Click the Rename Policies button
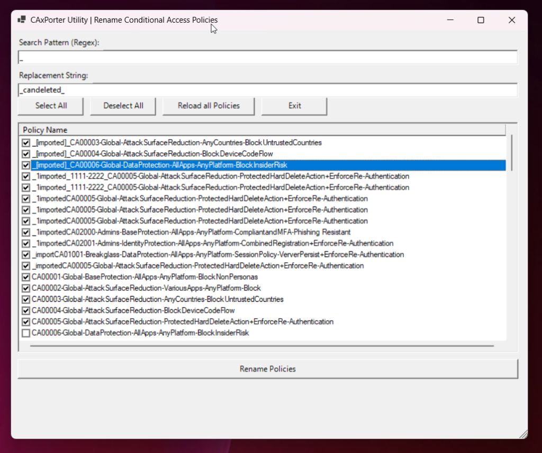 pos(267,369)
